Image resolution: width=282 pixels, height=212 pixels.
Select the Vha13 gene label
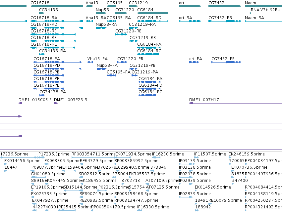click(92, 3)
